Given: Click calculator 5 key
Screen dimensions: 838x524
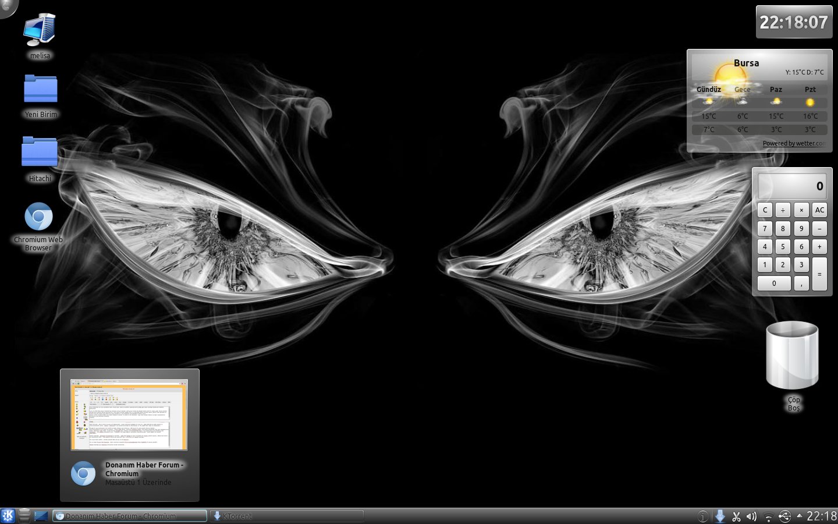Looking at the screenshot, I should point(783,247).
